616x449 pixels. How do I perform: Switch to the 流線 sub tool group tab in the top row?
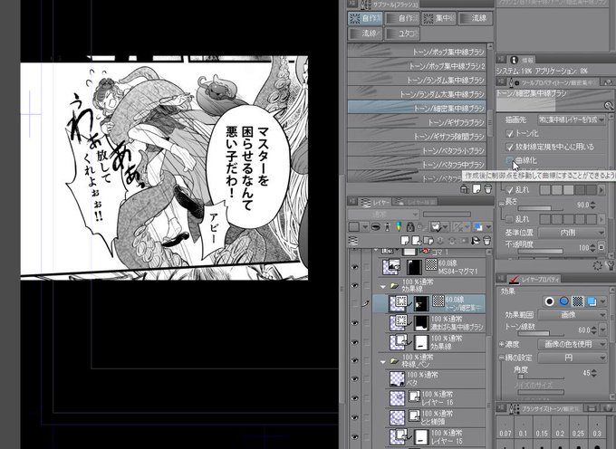475,18
